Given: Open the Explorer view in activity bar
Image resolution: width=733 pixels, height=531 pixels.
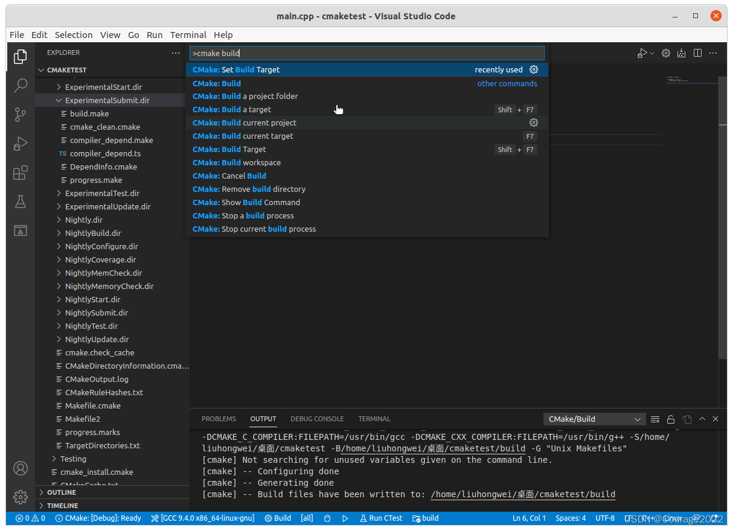Looking at the screenshot, I should tap(21, 57).
